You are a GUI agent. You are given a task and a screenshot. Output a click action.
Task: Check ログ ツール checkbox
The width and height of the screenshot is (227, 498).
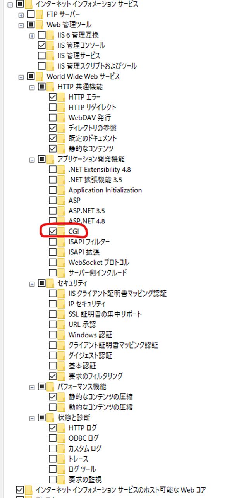(53, 469)
